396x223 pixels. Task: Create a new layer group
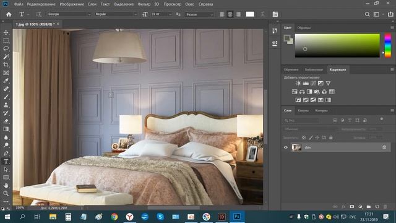click(369, 207)
